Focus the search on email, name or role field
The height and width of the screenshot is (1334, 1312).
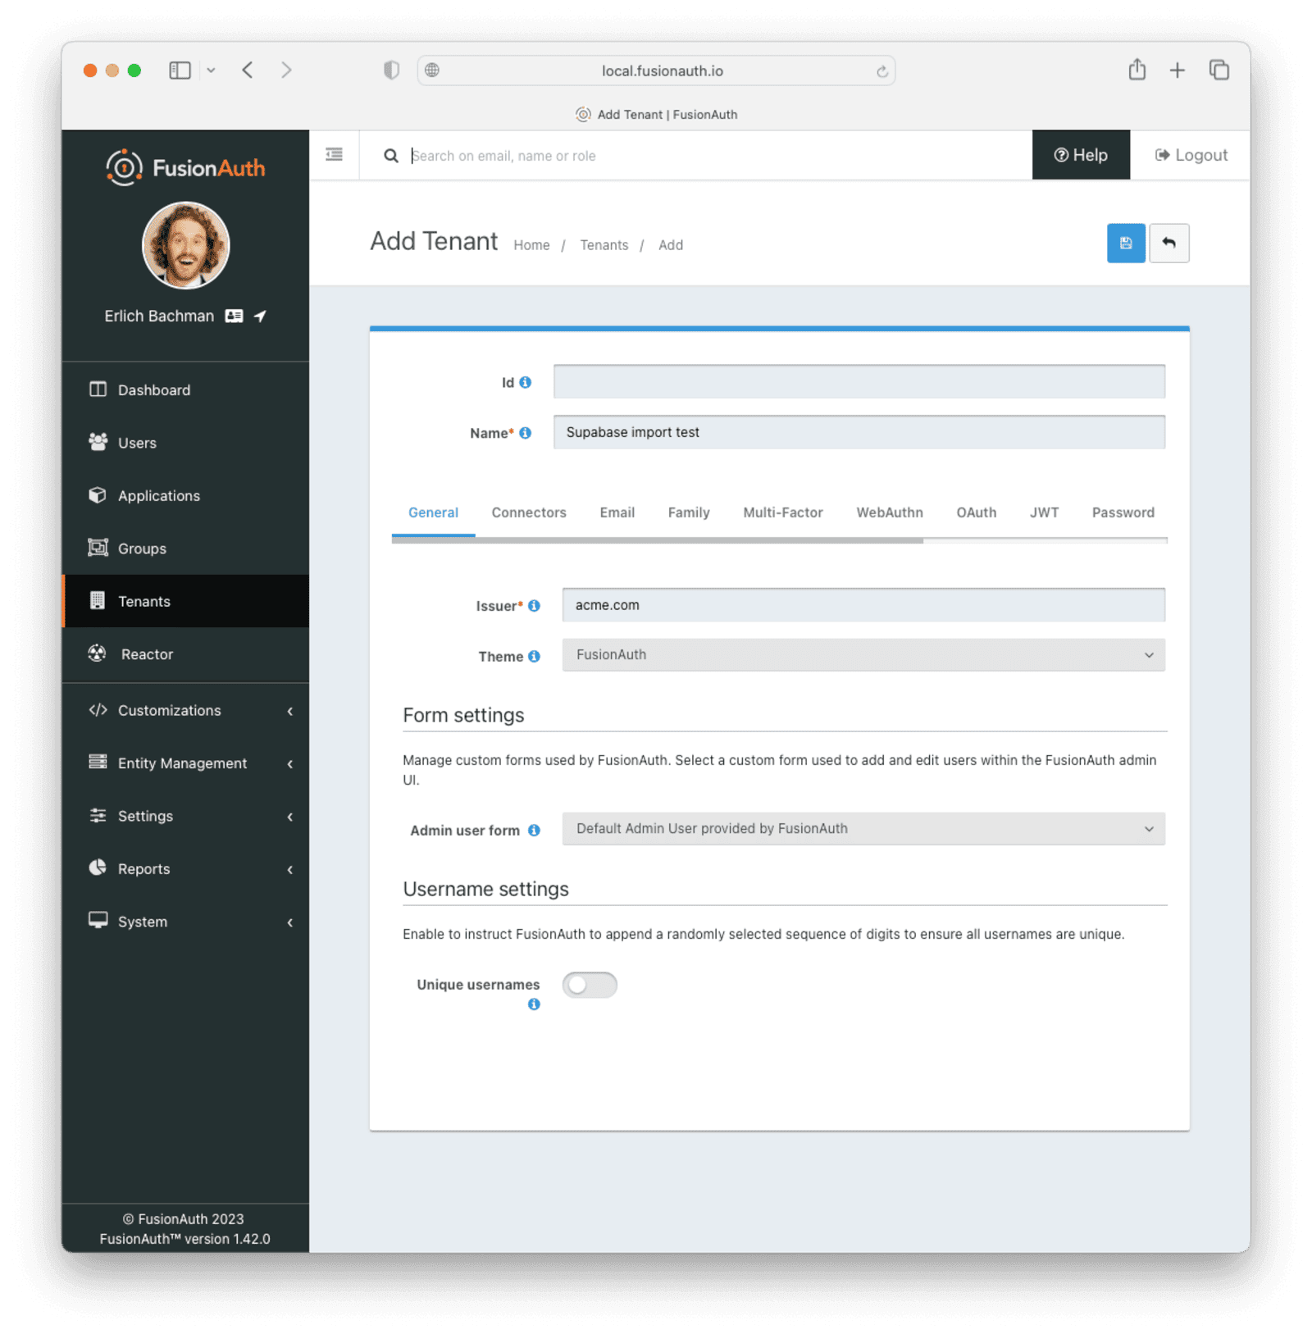713,156
